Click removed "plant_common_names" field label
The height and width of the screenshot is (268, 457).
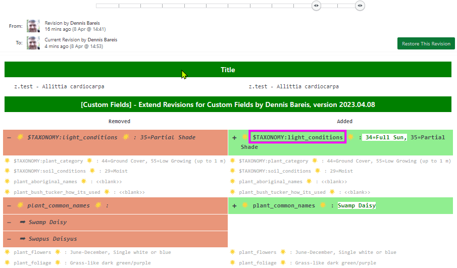(59, 205)
